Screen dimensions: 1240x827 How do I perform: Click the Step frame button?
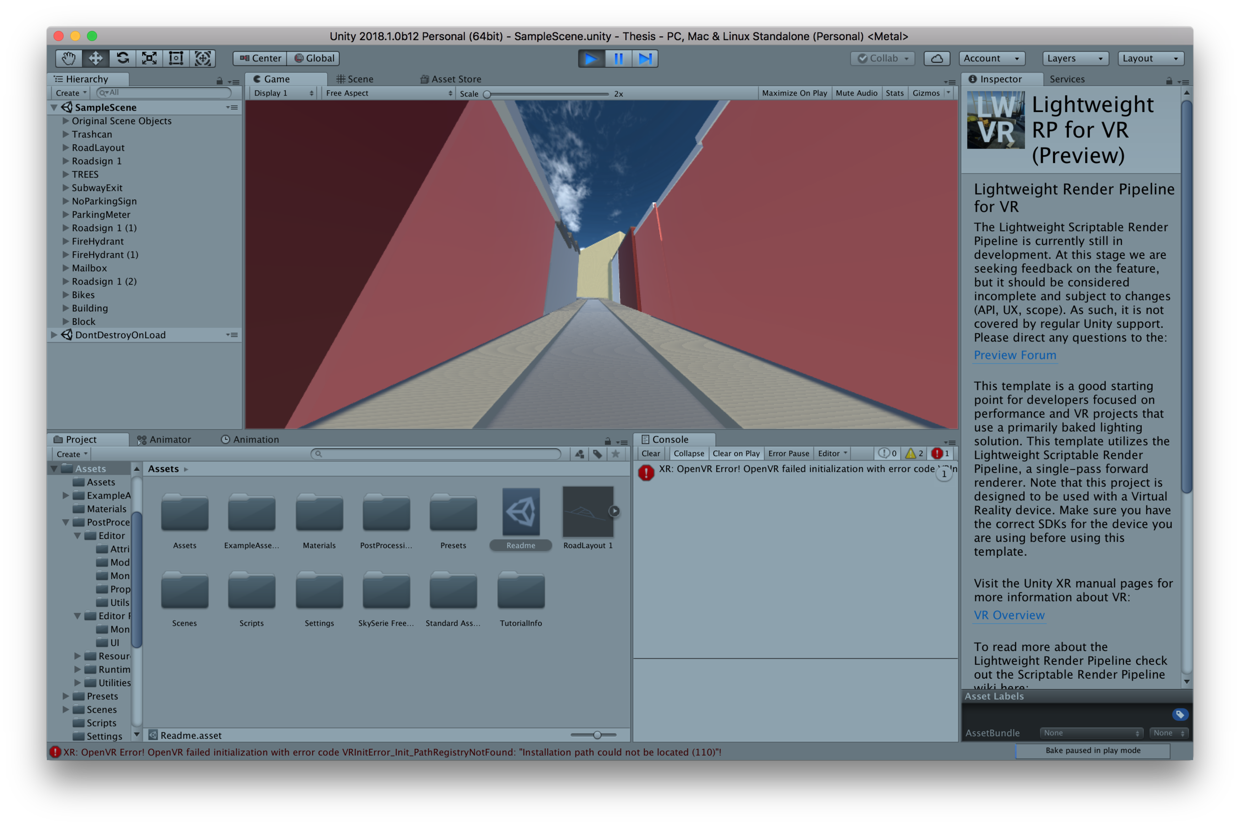point(645,58)
